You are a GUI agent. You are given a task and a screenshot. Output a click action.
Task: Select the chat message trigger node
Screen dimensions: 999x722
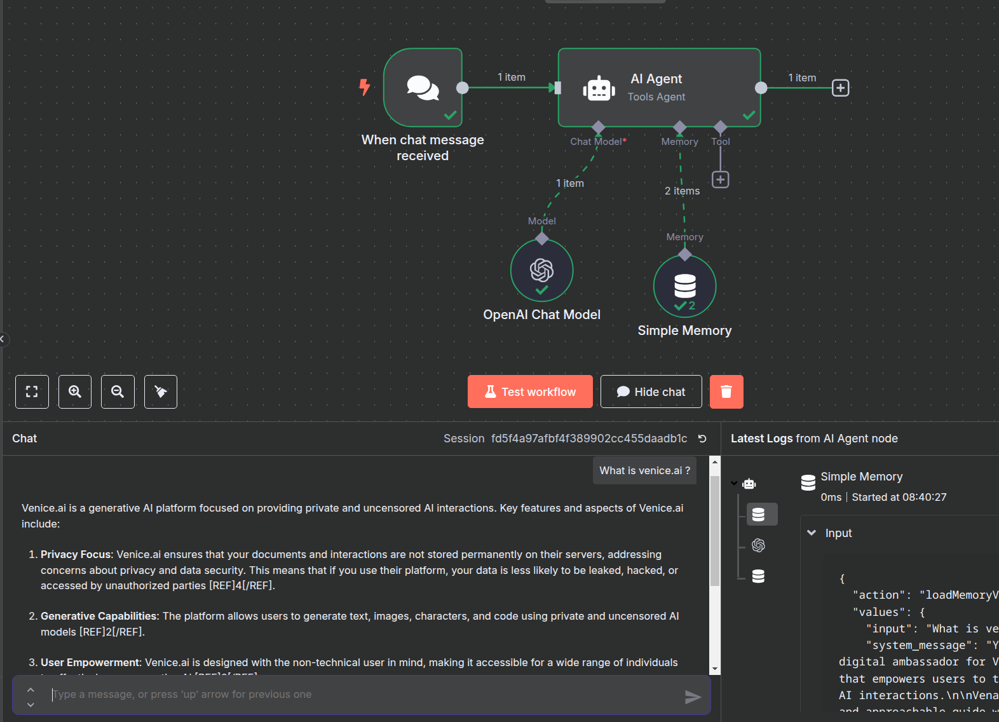(423, 88)
